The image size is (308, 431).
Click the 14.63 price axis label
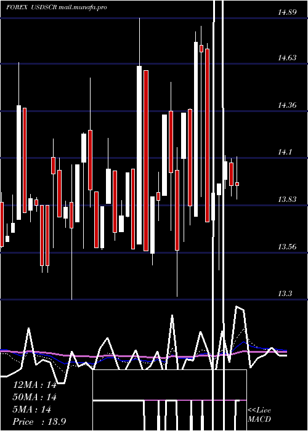288,58
